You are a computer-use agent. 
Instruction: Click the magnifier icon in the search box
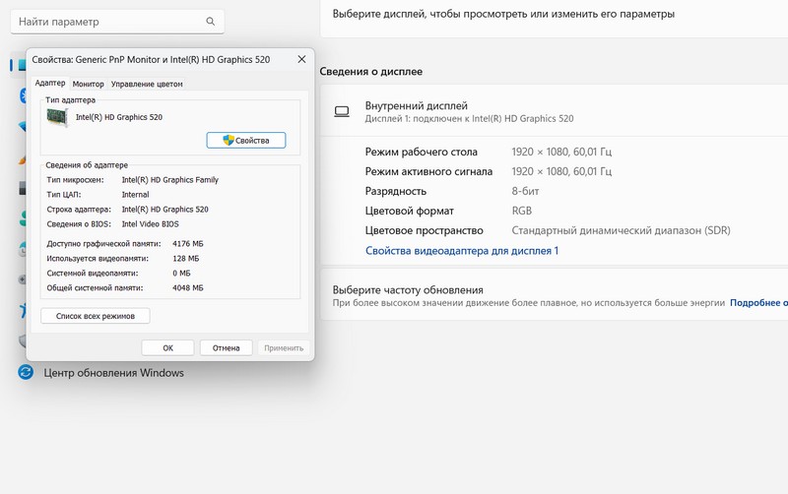[210, 21]
